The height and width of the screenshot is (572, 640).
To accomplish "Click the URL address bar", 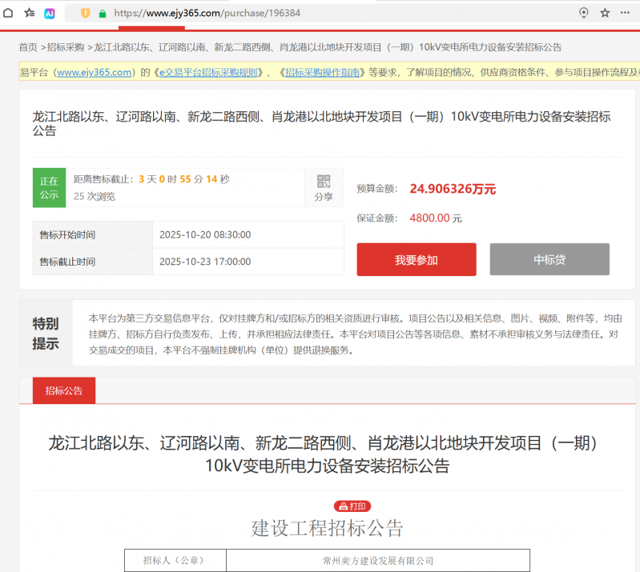I will pyautogui.click(x=320, y=14).
